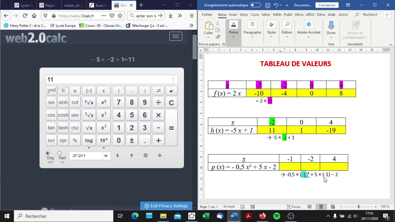This screenshot has height=222, width=395.
Task: Click the Word zoom out minus
Action: click(341, 207)
